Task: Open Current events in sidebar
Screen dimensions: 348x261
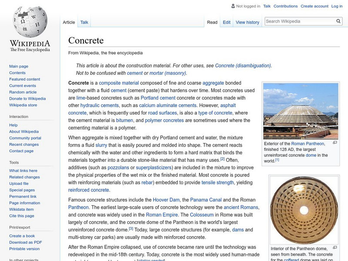Action: [23, 86]
